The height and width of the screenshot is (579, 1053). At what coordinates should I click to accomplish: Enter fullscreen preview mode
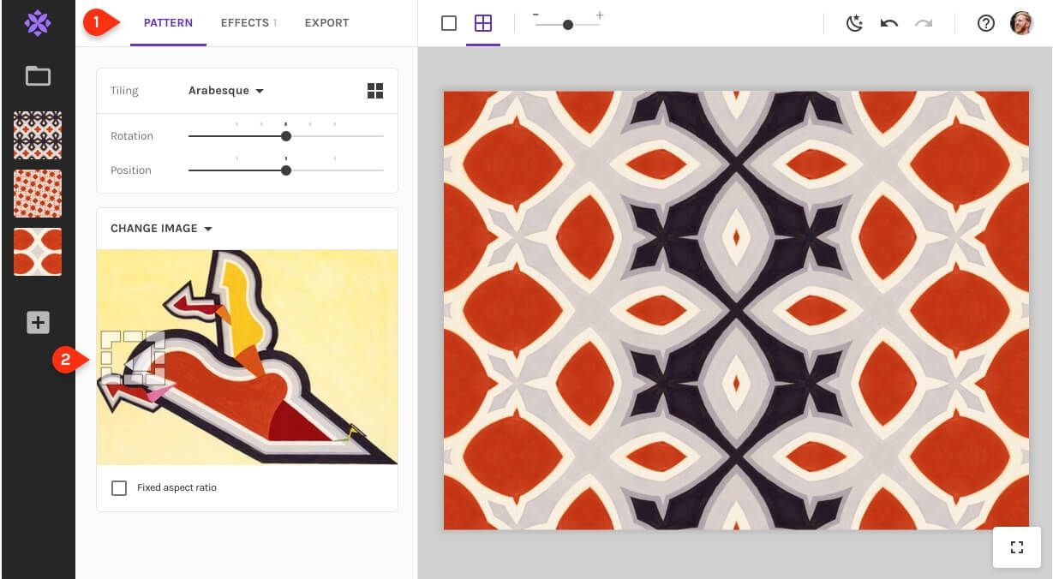tap(1017, 547)
